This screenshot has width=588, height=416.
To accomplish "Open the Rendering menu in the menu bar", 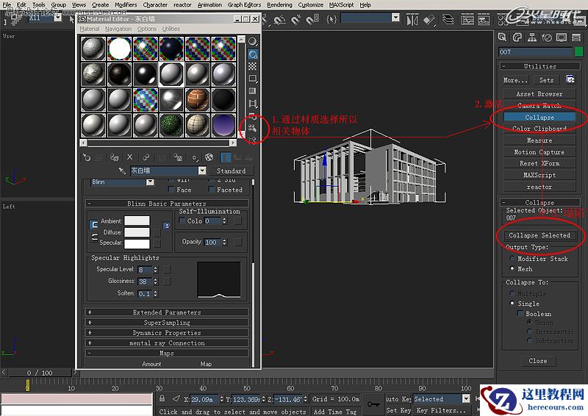I will pos(279,4).
